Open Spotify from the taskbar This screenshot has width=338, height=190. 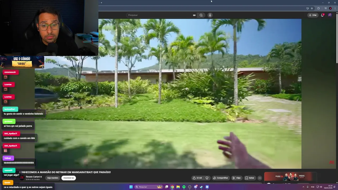[184, 187]
